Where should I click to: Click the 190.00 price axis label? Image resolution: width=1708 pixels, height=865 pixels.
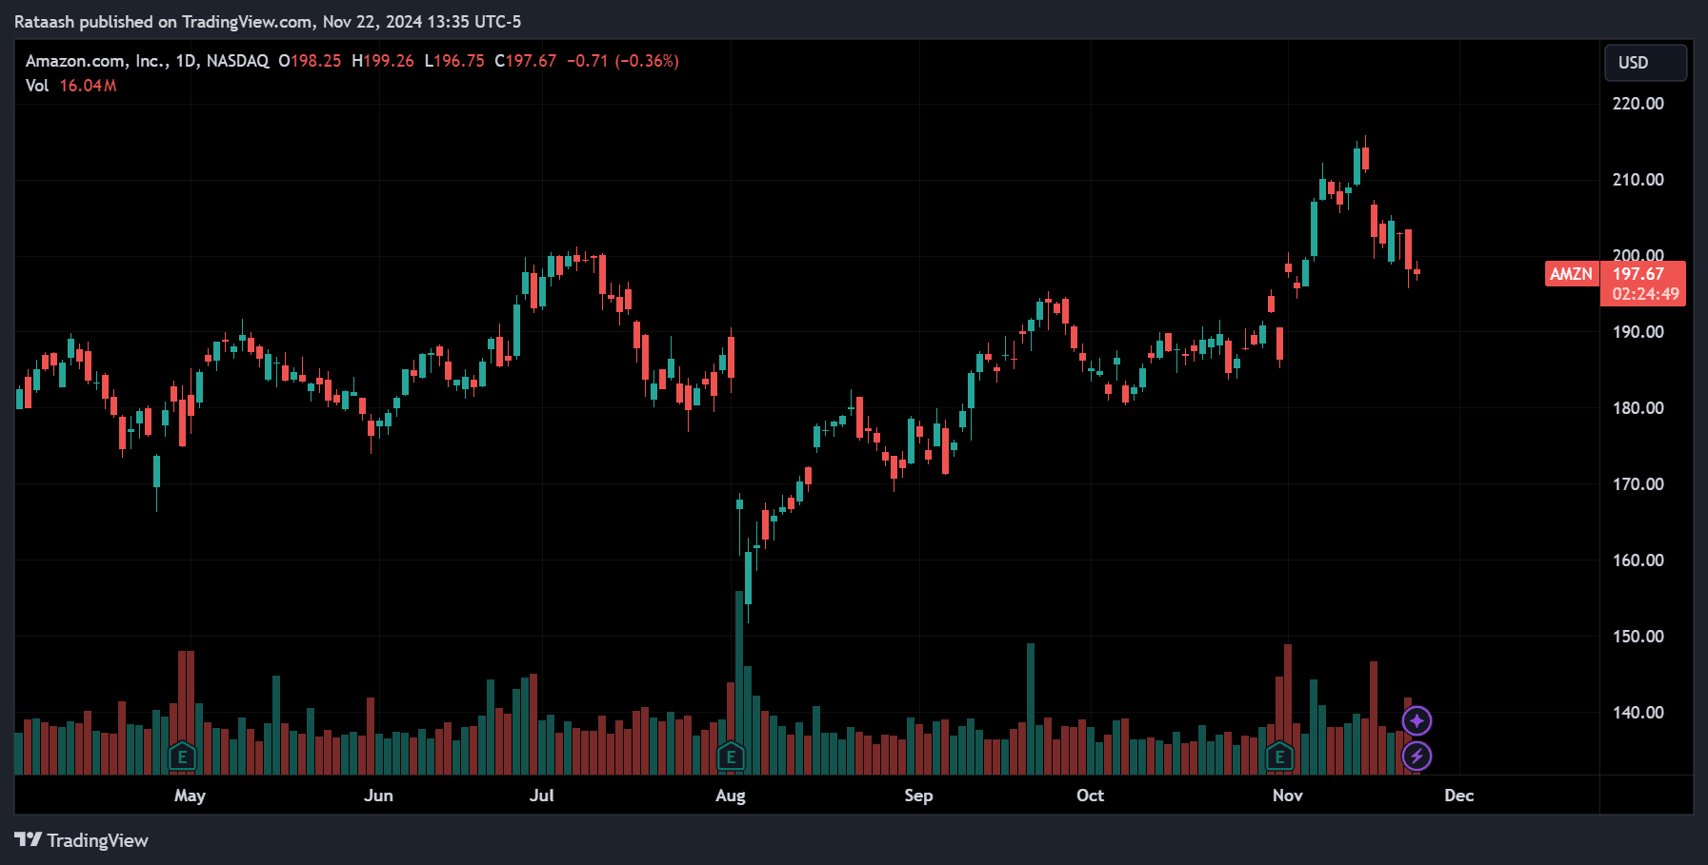[x=1638, y=332]
